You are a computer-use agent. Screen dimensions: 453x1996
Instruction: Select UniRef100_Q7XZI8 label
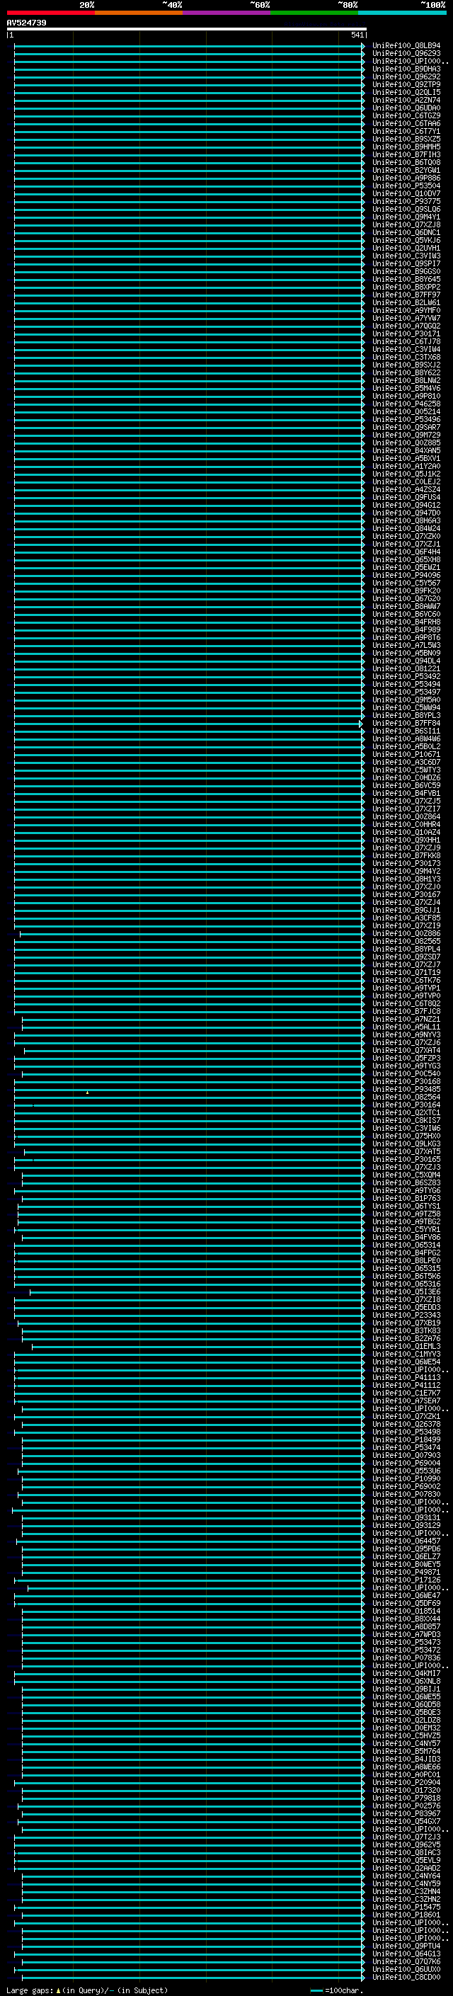coord(406,1299)
